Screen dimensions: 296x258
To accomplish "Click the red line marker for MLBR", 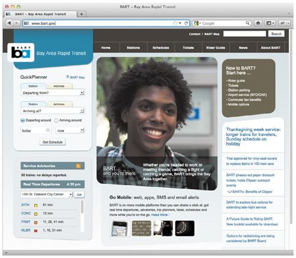I will point(36,231).
